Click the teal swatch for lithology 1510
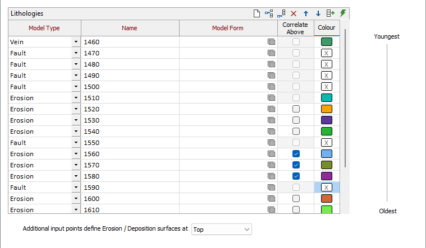 [x=327, y=97]
